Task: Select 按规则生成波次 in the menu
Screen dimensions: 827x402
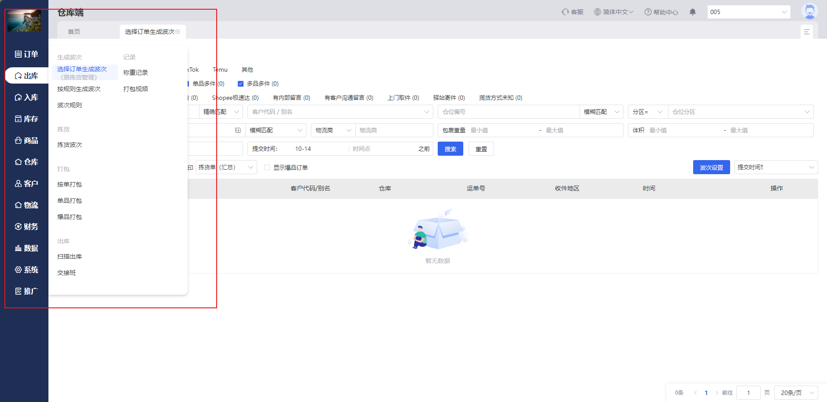Action: click(x=79, y=89)
